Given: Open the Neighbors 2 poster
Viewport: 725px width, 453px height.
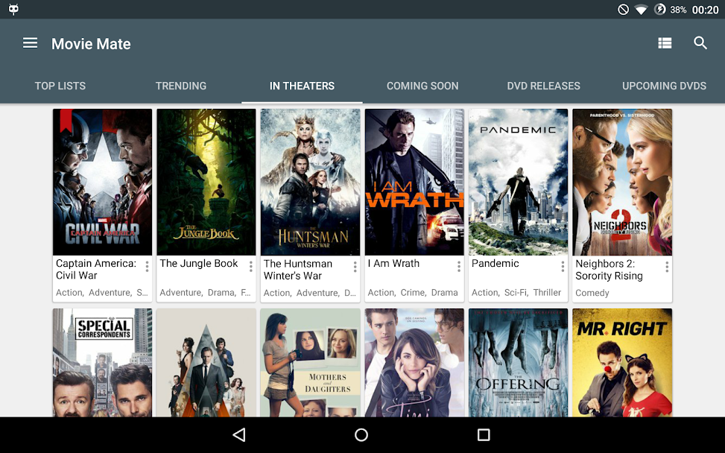Looking at the screenshot, I should pyautogui.click(x=622, y=182).
